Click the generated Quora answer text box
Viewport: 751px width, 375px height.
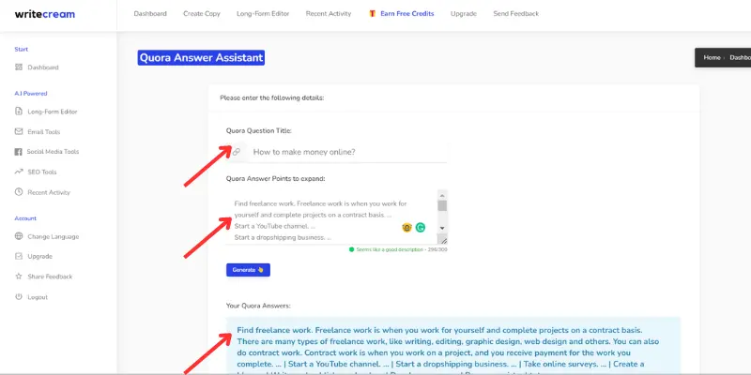(x=453, y=345)
